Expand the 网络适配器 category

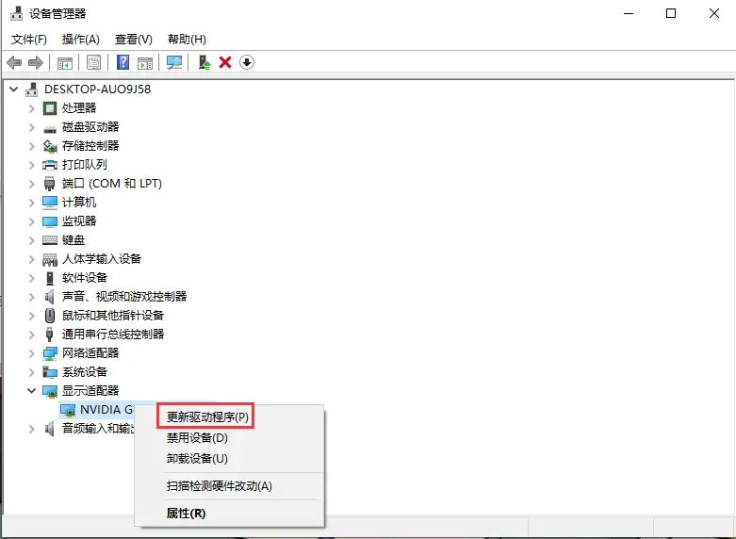click(31, 353)
